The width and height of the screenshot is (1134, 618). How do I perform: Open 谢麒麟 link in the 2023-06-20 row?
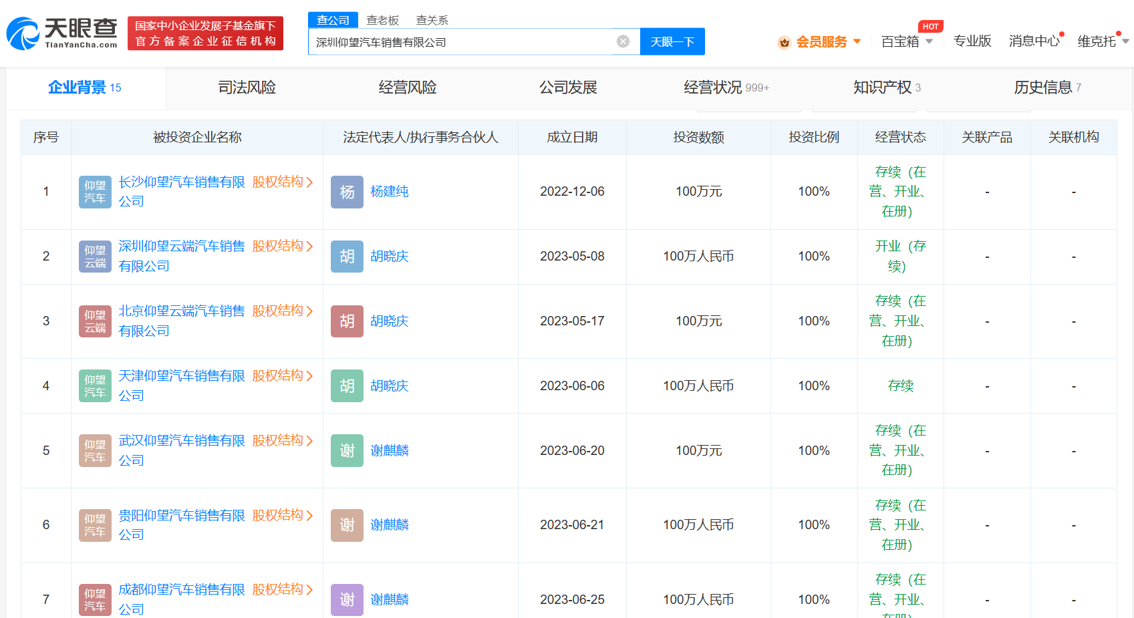(390, 451)
